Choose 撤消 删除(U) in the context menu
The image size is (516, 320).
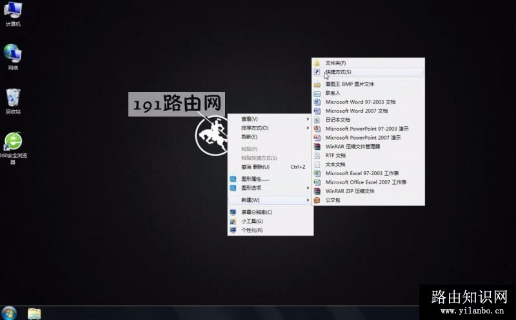point(270,167)
